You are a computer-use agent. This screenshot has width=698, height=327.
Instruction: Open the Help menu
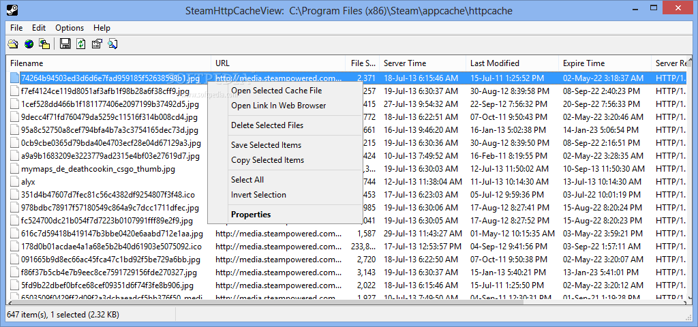[102, 27]
